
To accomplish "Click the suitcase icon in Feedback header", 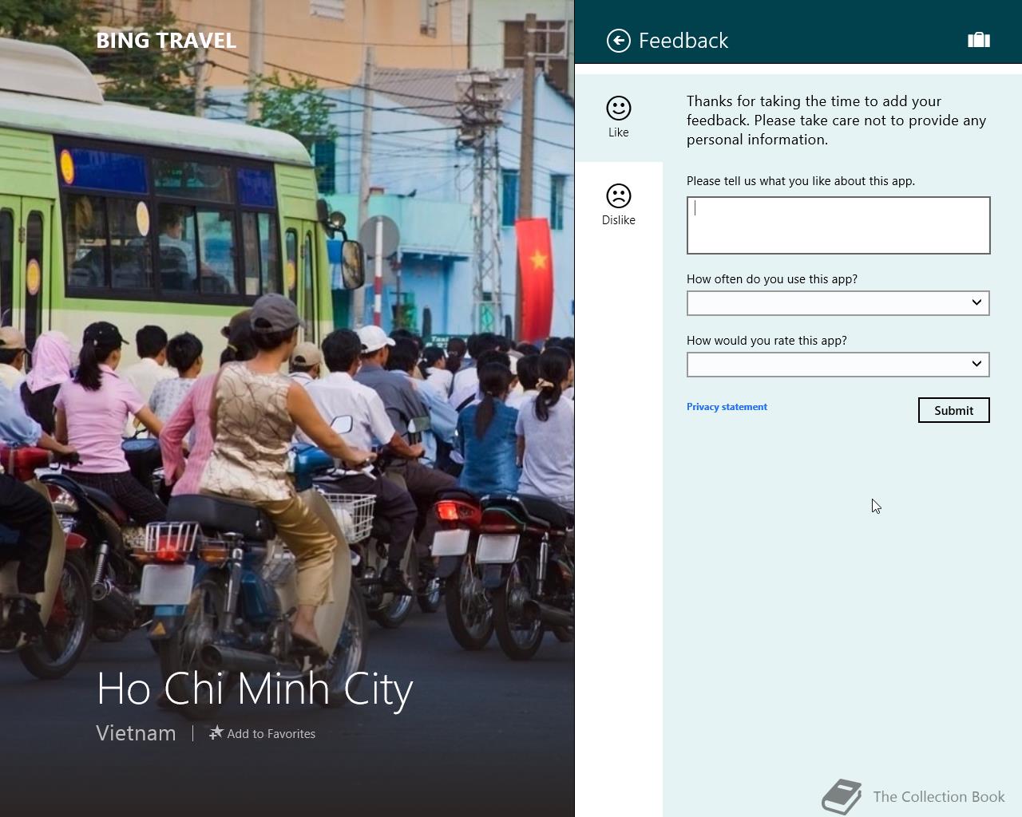I will coord(979,40).
